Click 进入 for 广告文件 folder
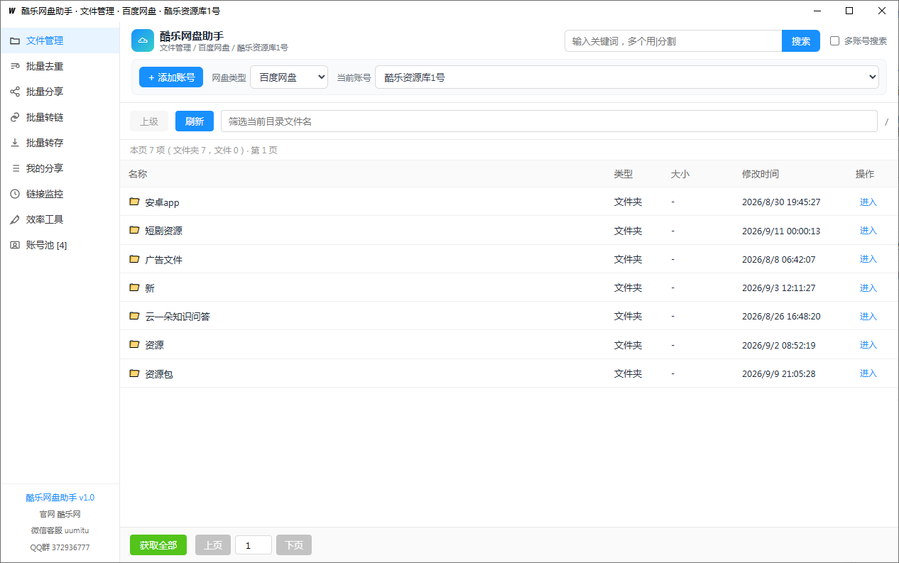The width and height of the screenshot is (899, 563). [868, 259]
